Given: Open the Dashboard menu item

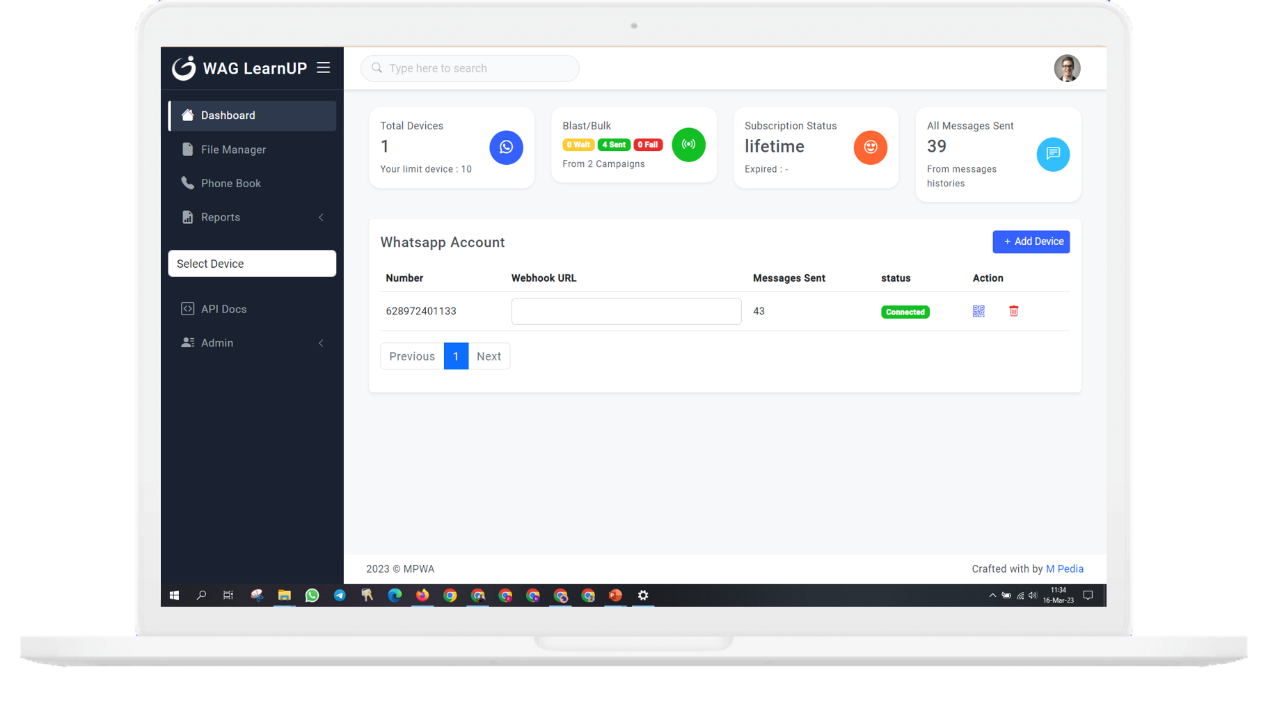Looking at the screenshot, I should pos(228,115).
